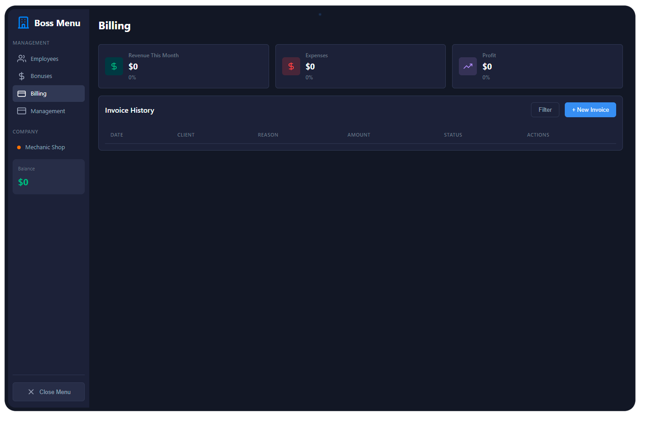This screenshot has height=422, width=645.
Task: Select the card icon next to Billing
Action: click(21, 93)
